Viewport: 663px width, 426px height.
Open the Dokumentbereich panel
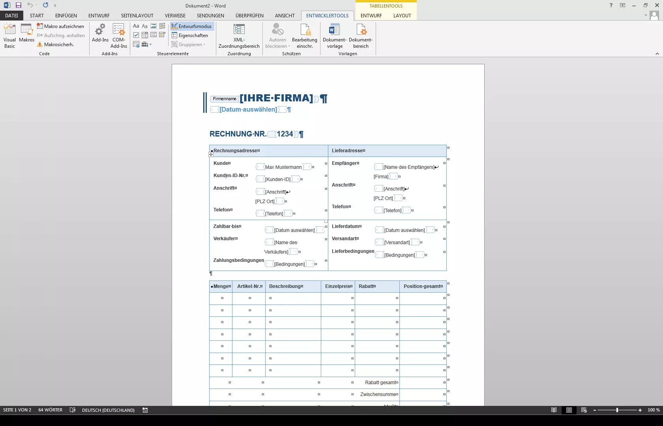coord(360,35)
